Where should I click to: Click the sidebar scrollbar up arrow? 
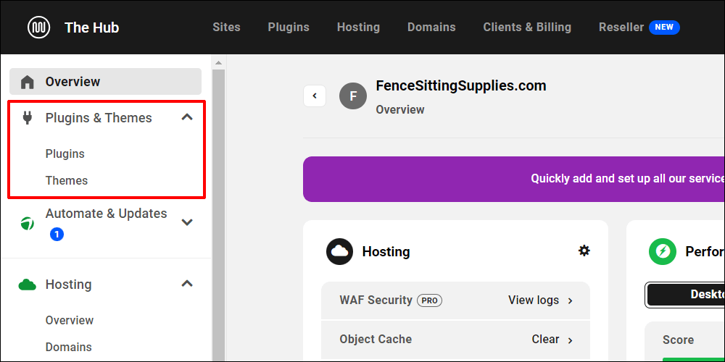[x=218, y=63]
